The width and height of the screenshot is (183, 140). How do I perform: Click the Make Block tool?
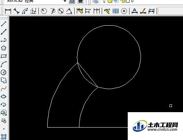4,121
